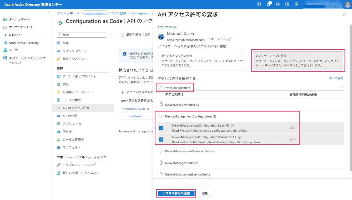This screenshot has width=352, height=200.
Task: Open マニフェスト in the side menu
Action: (x=72, y=147)
